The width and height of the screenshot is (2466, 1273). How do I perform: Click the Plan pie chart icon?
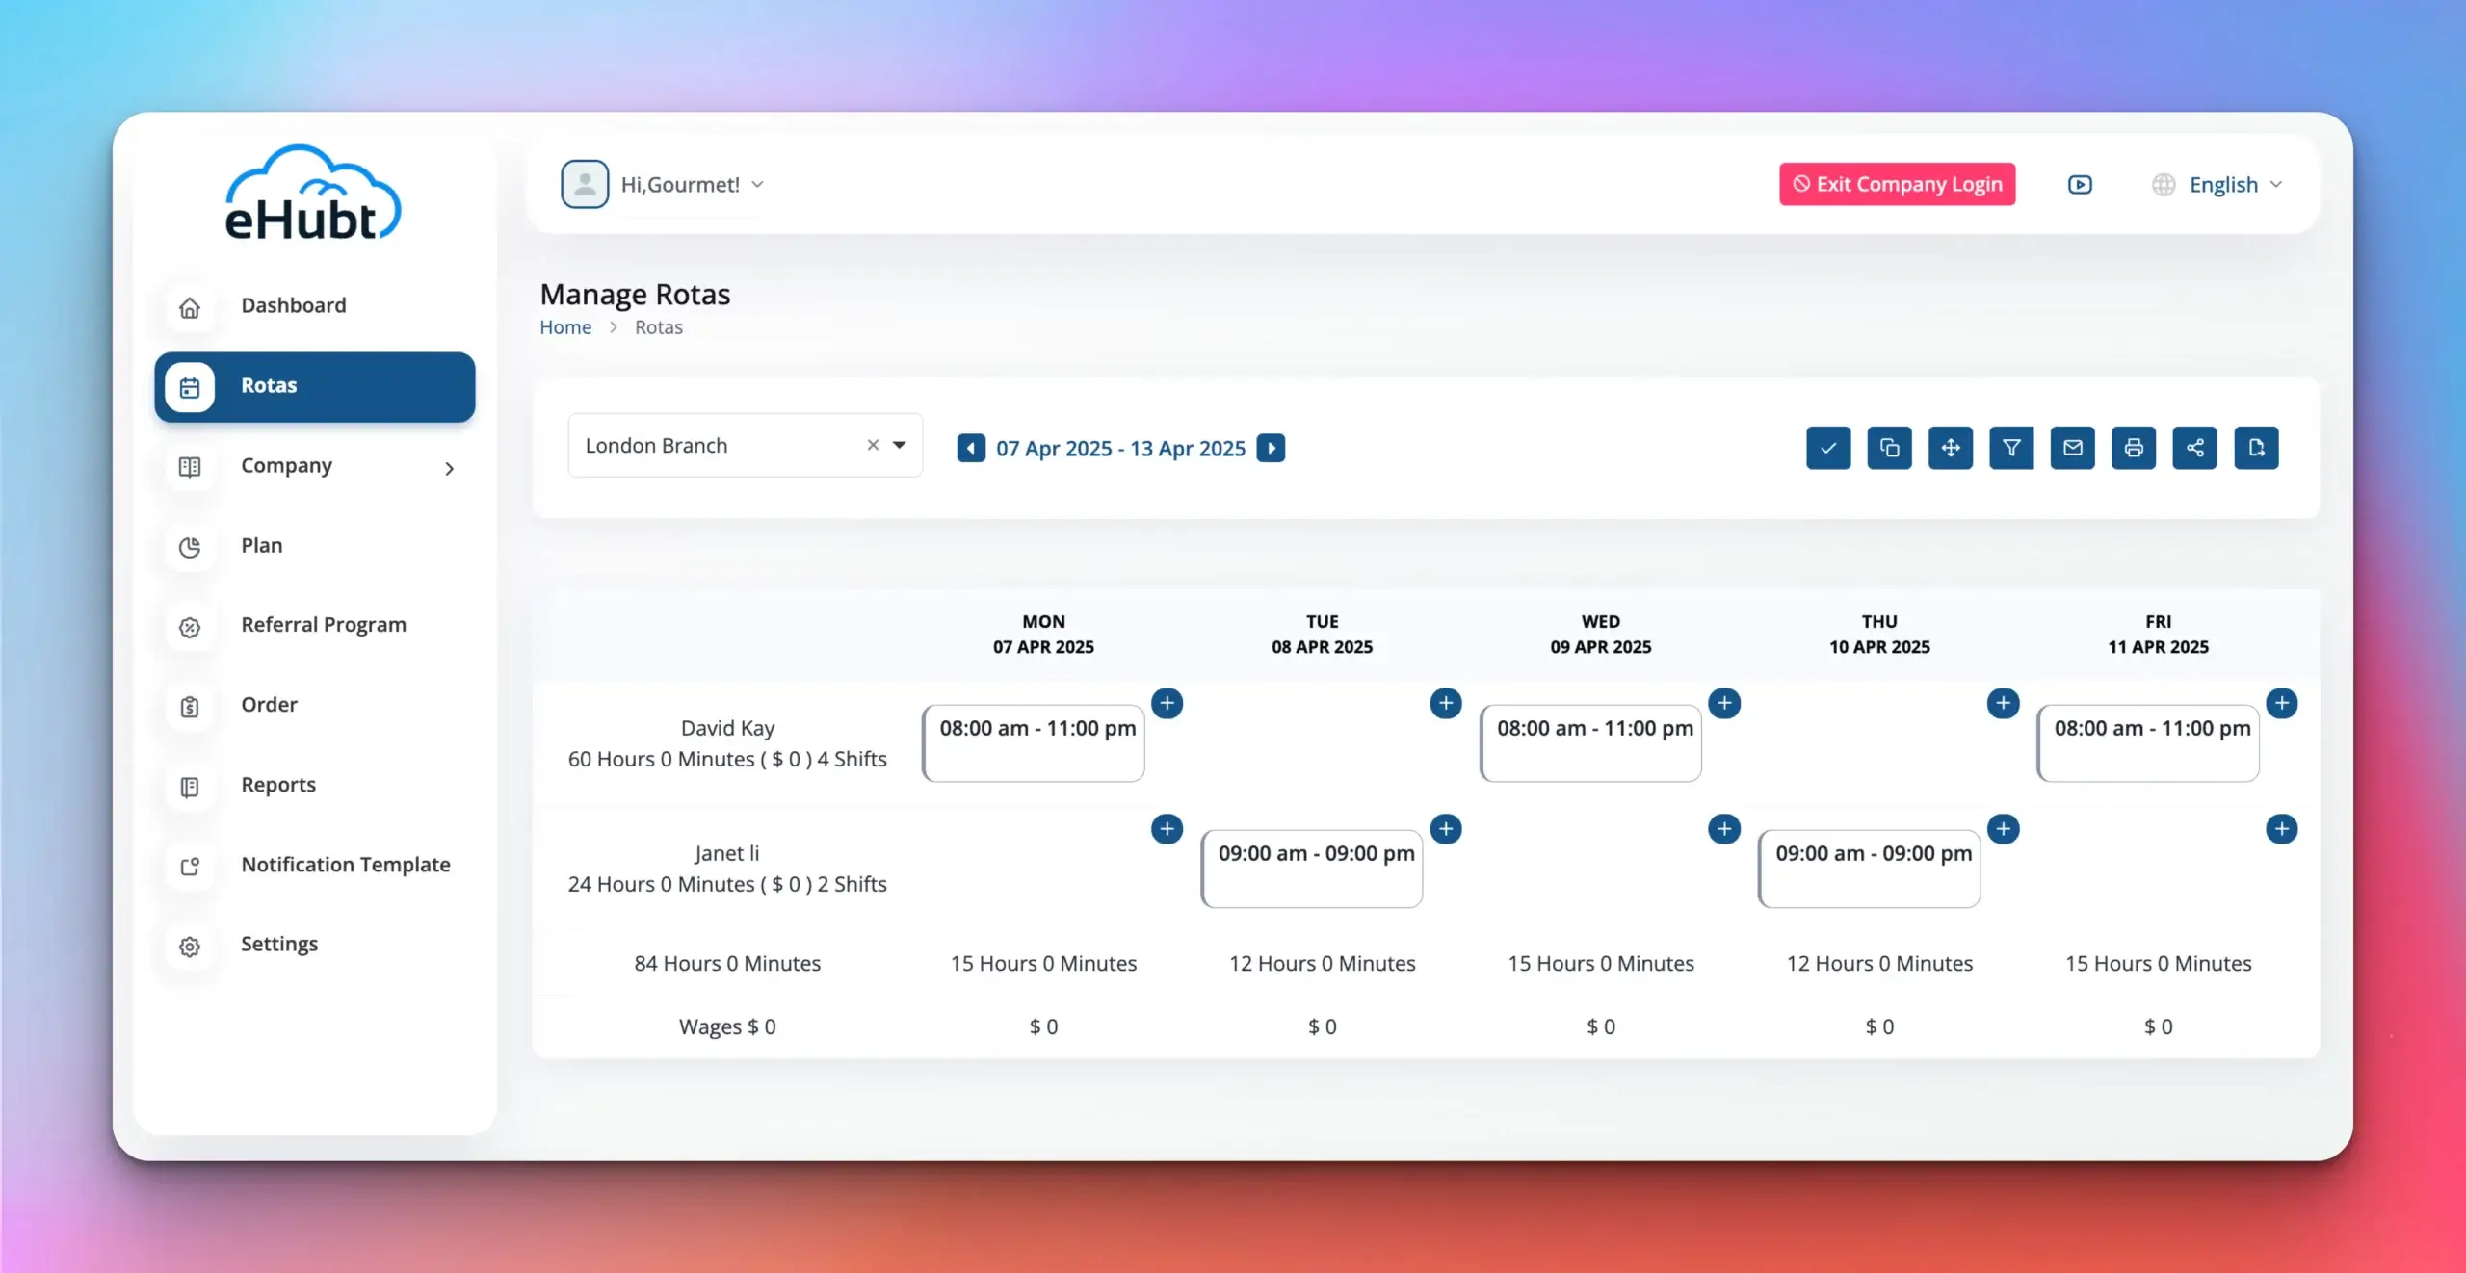click(x=190, y=548)
